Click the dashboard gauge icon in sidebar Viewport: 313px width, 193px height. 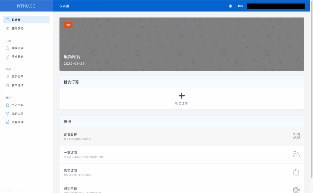pos(7,20)
